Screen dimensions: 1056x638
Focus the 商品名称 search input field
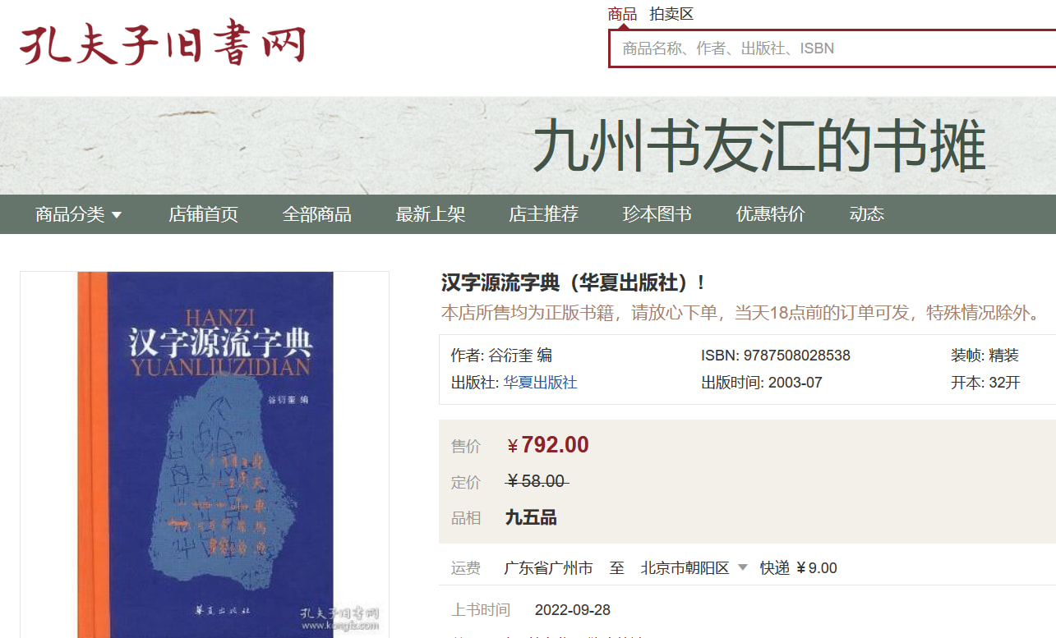tap(832, 48)
